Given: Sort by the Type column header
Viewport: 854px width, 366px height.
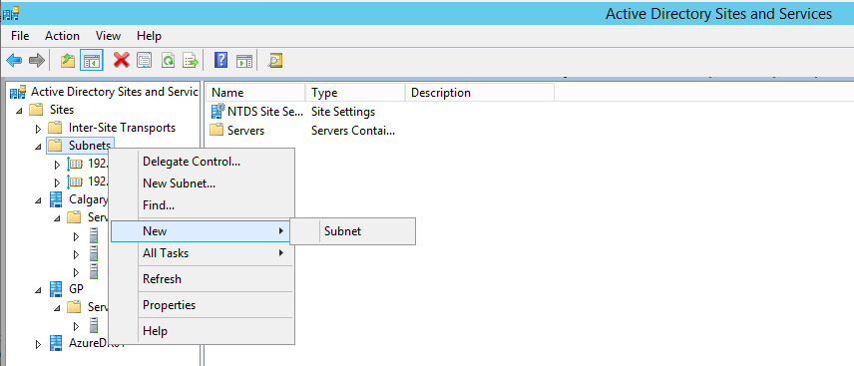Looking at the screenshot, I should (355, 93).
